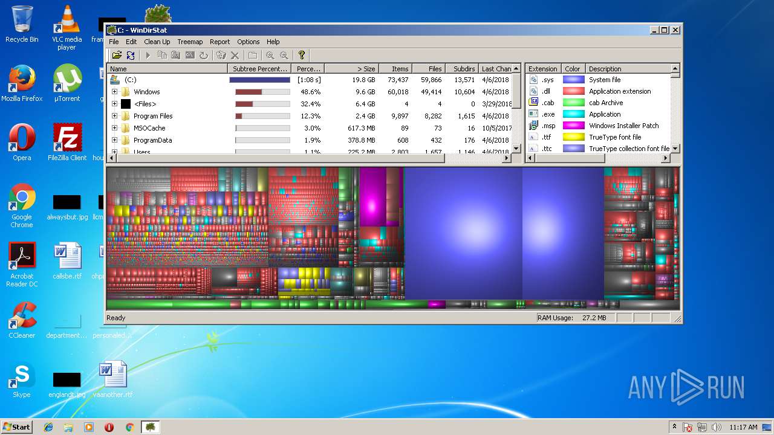Click large blue block in treemap
This screenshot has width=774, height=435.
click(463, 233)
